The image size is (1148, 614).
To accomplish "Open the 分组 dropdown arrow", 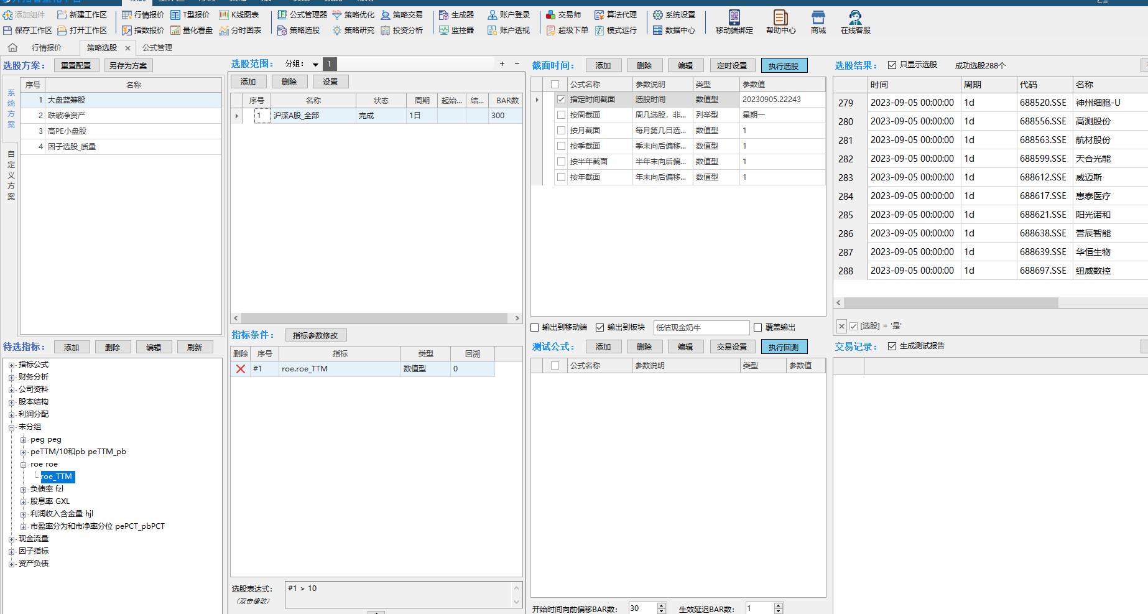I will pos(315,65).
